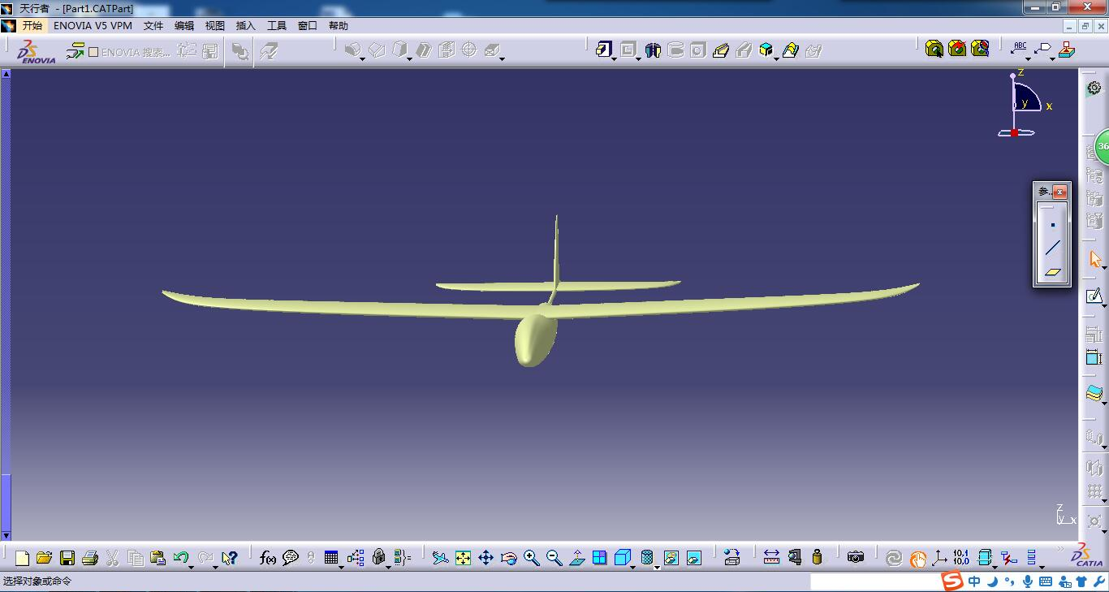
Task: Open the 插入 (Insert) menu
Action: (246, 26)
